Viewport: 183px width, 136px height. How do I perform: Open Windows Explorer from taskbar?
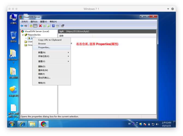point(32,124)
